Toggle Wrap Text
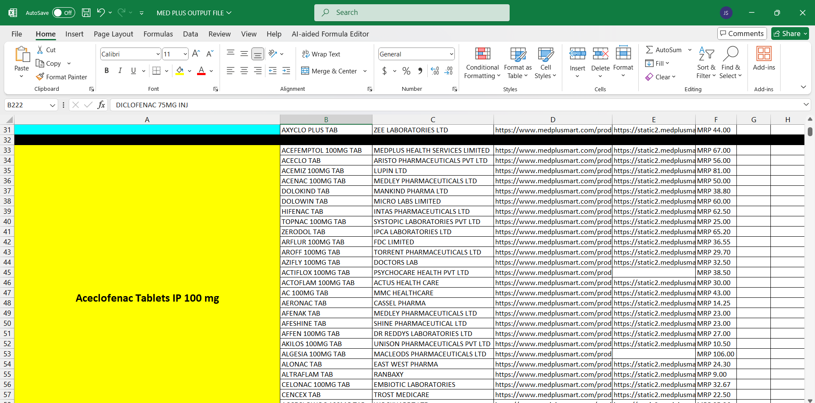The height and width of the screenshot is (403, 815). tap(321, 54)
